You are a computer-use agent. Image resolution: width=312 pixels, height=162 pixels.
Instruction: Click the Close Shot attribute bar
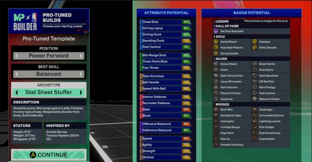(x=166, y=22)
